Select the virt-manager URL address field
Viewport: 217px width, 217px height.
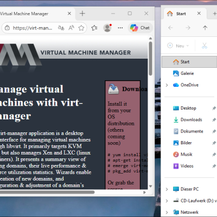pos(33,28)
